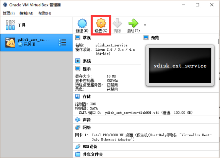Viewport: 220px width, 158px height.
Task: Open the 帮助(H) menu
Action: click(x=45, y=13)
